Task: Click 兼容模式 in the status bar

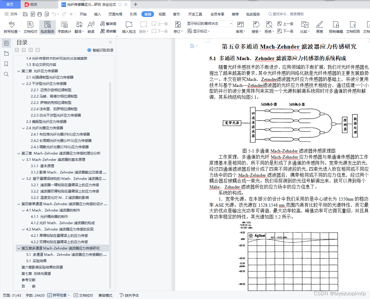Action: 105,295
